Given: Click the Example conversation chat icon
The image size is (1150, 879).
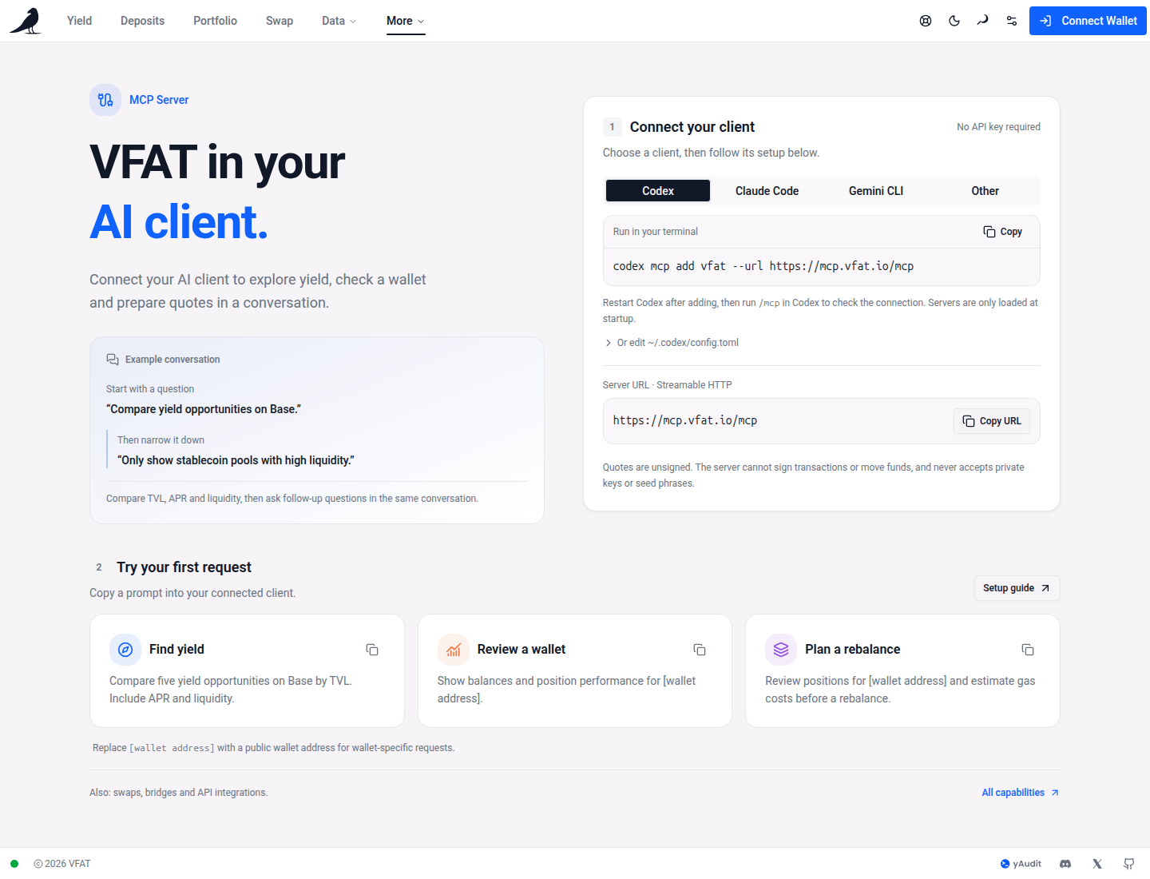Looking at the screenshot, I should click(x=113, y=360).
